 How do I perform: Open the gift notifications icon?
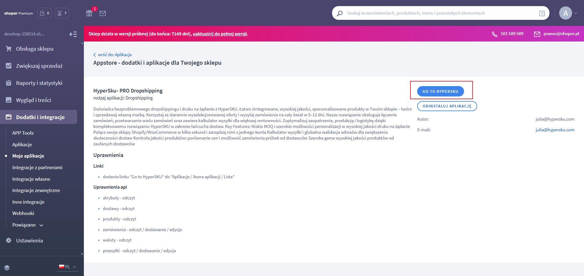[89, 13]
